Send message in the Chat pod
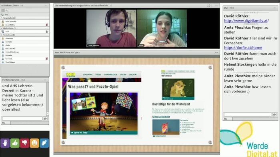 tap(274, 114)
